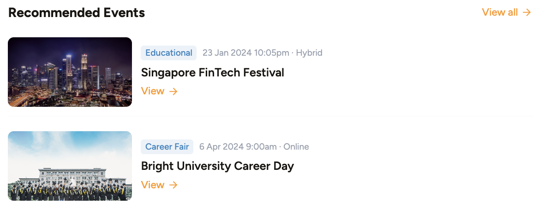
Task: Click the Recommended Events heading
Action: pos(77,12)
